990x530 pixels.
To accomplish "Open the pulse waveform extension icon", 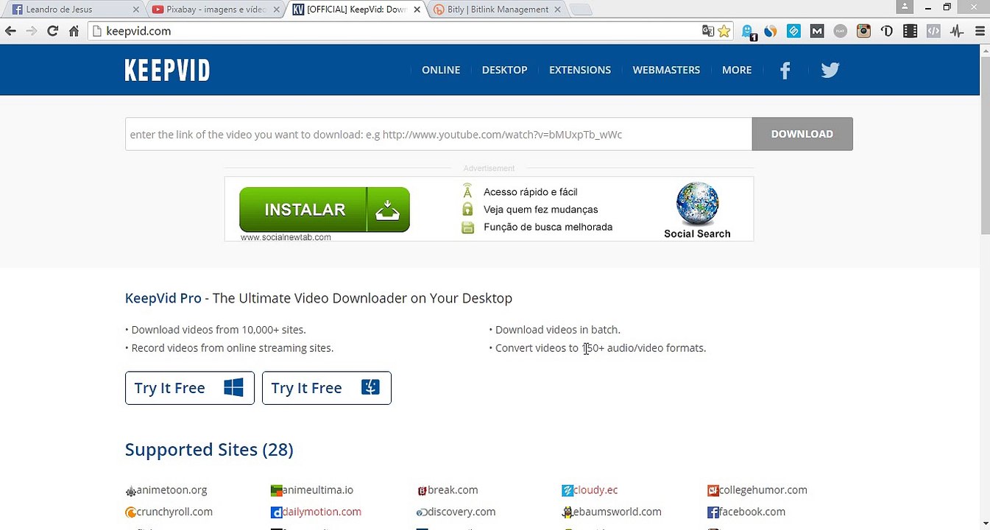I will 957,31.
